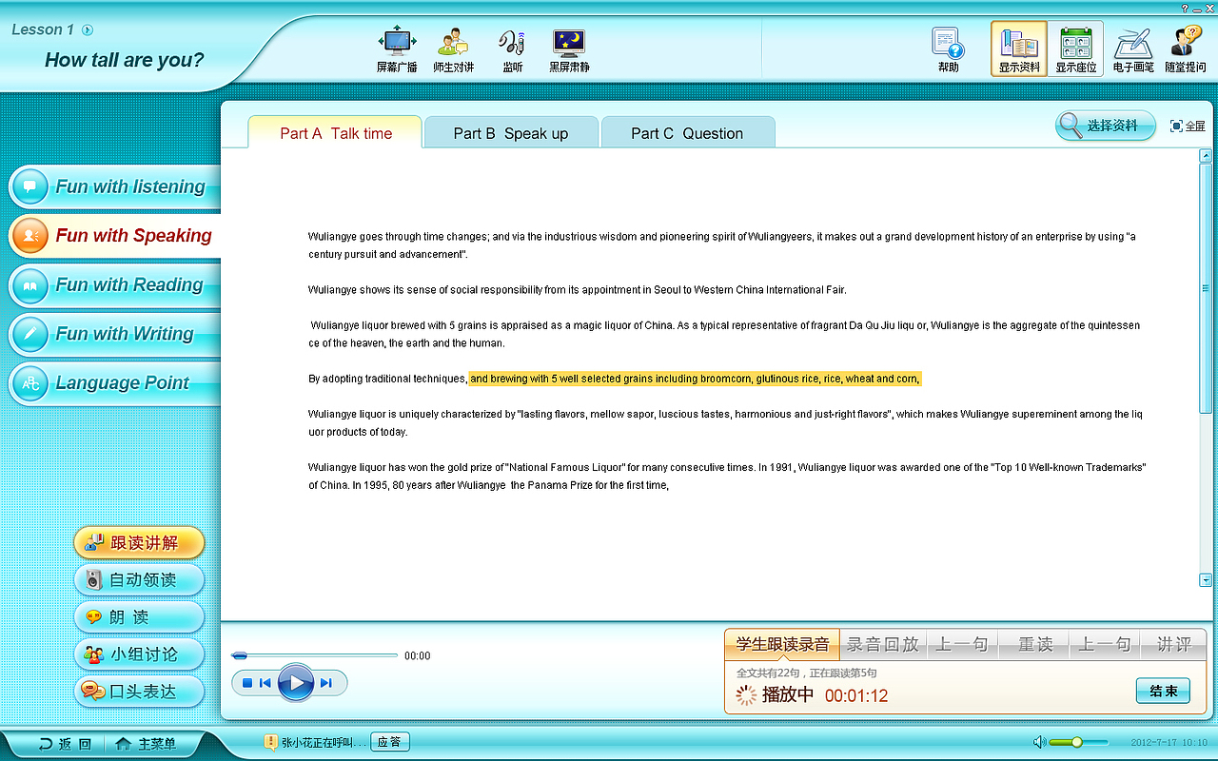Click 张小花 calling notification icon

coord(271,742)
